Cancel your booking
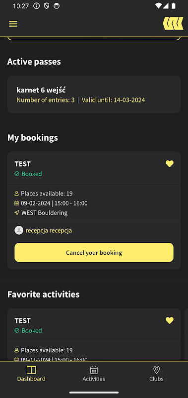Viewport: 188px width, 398px height. click(94, 253)
